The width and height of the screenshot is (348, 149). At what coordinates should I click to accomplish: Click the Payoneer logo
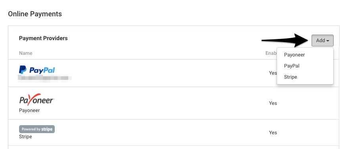point(37,99)
